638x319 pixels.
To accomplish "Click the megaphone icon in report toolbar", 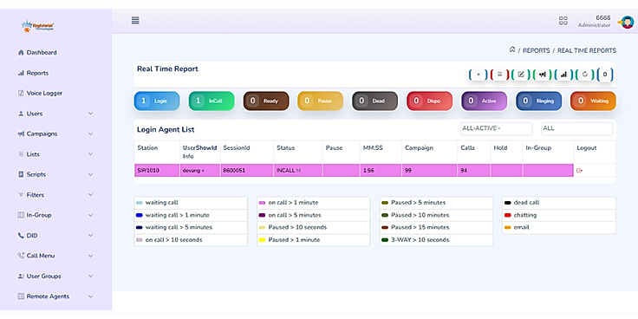I will [x=542, y=75].
